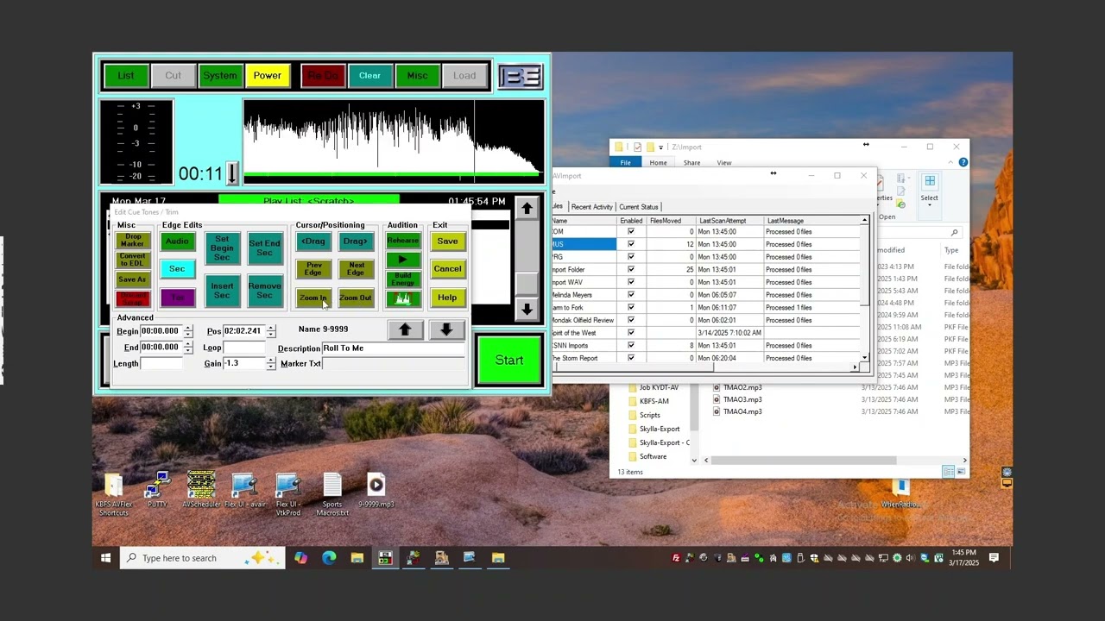Open the Sports Macros.txt desktop file
The width and height of the screenshot is (1105, 621).
click(332, 495)
